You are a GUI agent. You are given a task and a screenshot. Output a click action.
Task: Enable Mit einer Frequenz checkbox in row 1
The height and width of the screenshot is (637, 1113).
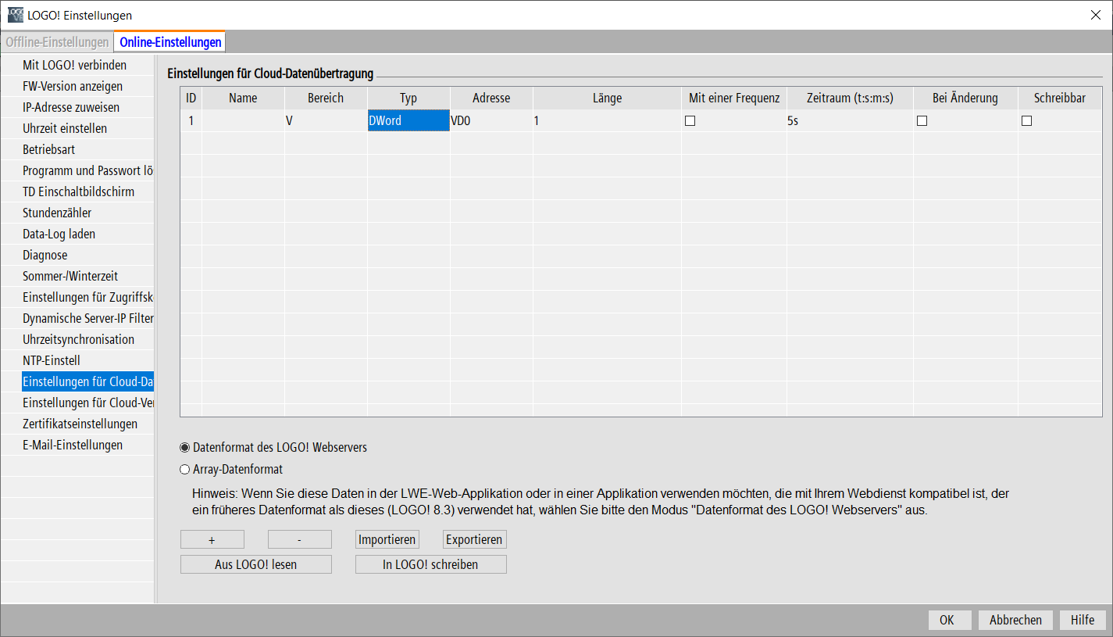(690, 121)
